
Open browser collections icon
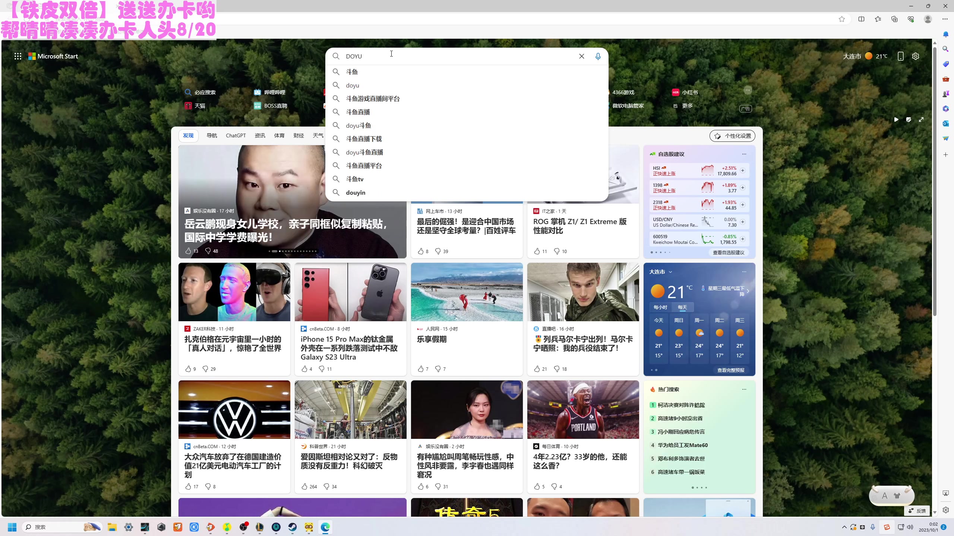click(894, 19)
